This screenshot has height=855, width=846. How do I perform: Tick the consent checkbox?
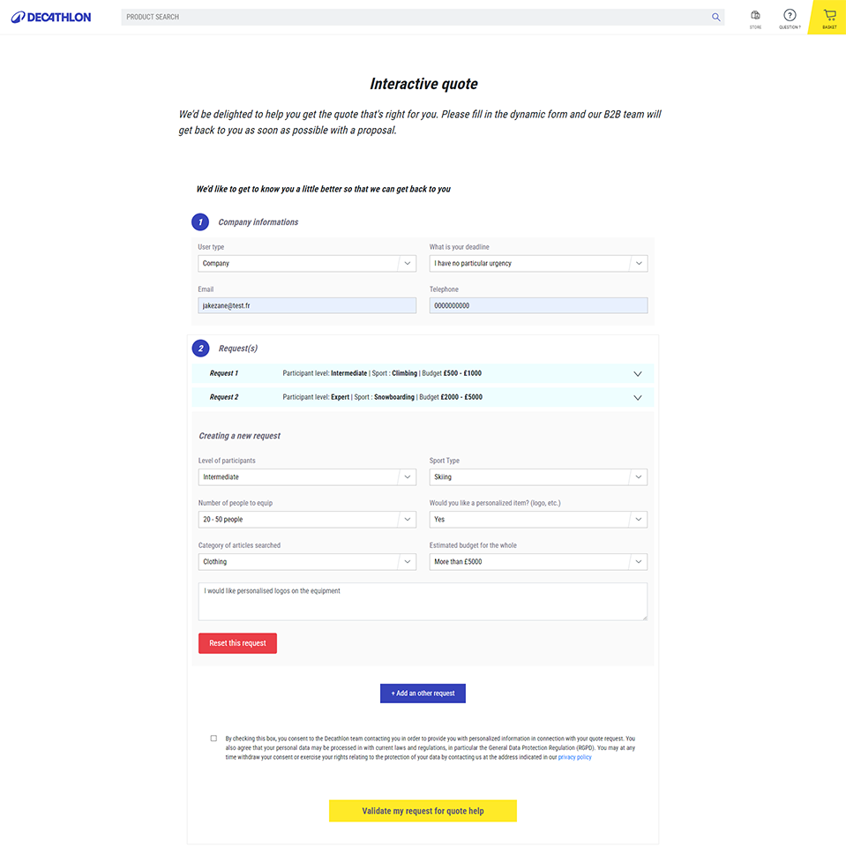tap(213, 739)
